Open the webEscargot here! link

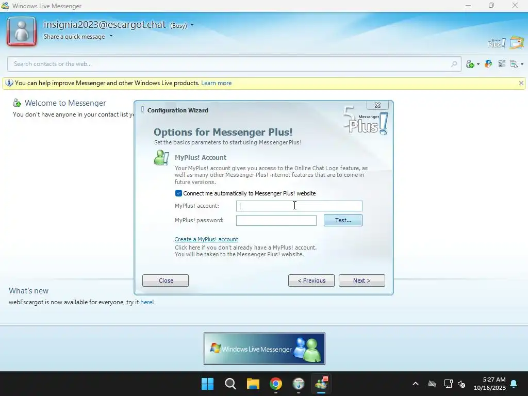tap(147, 302)
